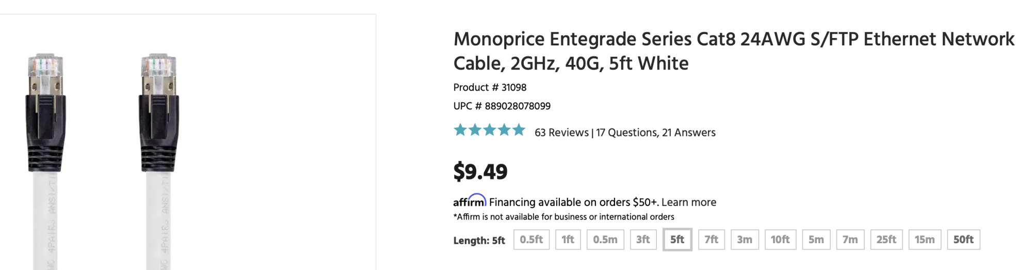The image size is (1032, 270).
Task: Open the 63 Reviews link
Action: pos(561,132)
